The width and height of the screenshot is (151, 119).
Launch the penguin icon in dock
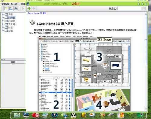point(74,115)
